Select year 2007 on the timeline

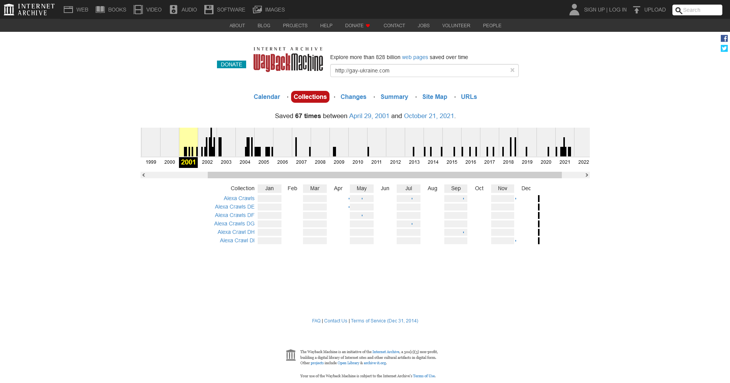click(x=301, y=162)
